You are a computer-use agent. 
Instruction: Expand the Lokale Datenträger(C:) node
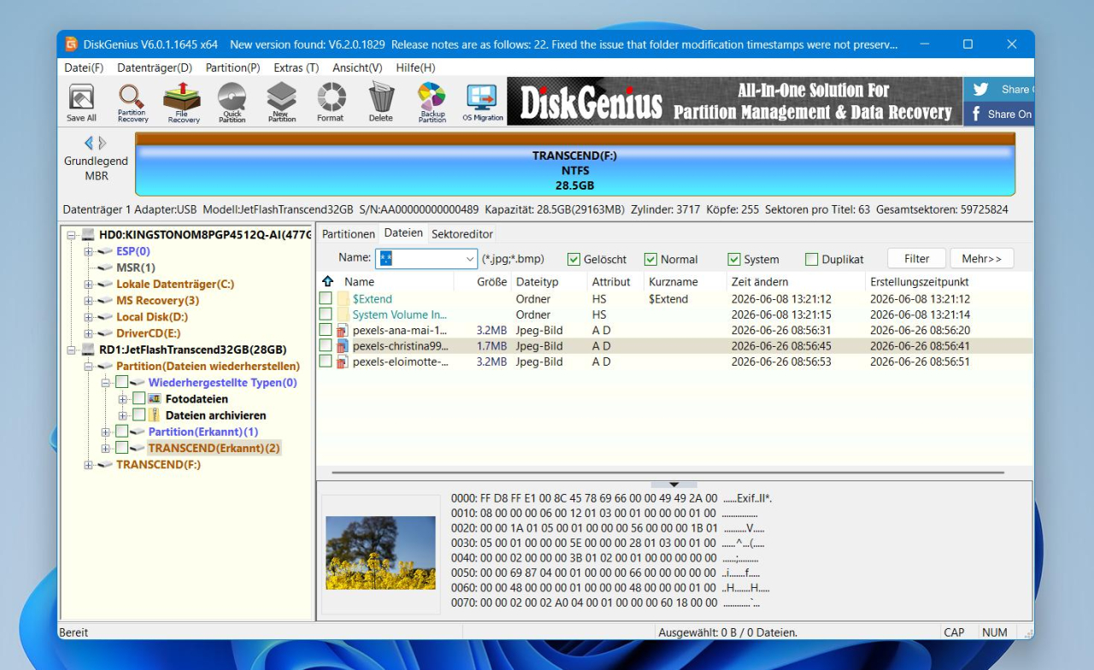click(x=88, y=284)
